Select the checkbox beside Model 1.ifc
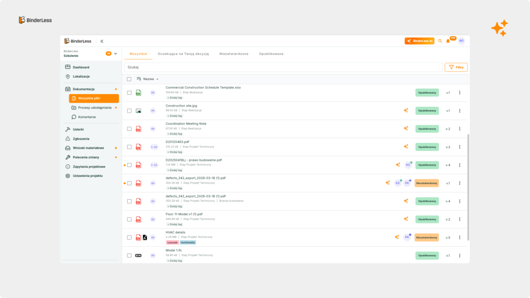This screenshot has height=298, width=530. 129,255
